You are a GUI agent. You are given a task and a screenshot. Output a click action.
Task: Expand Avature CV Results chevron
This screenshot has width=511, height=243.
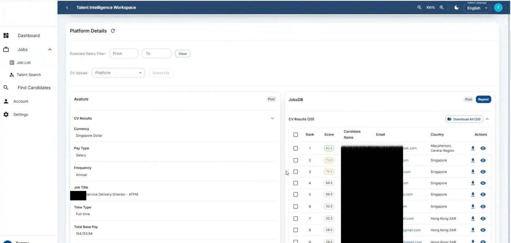pos(272,118)
